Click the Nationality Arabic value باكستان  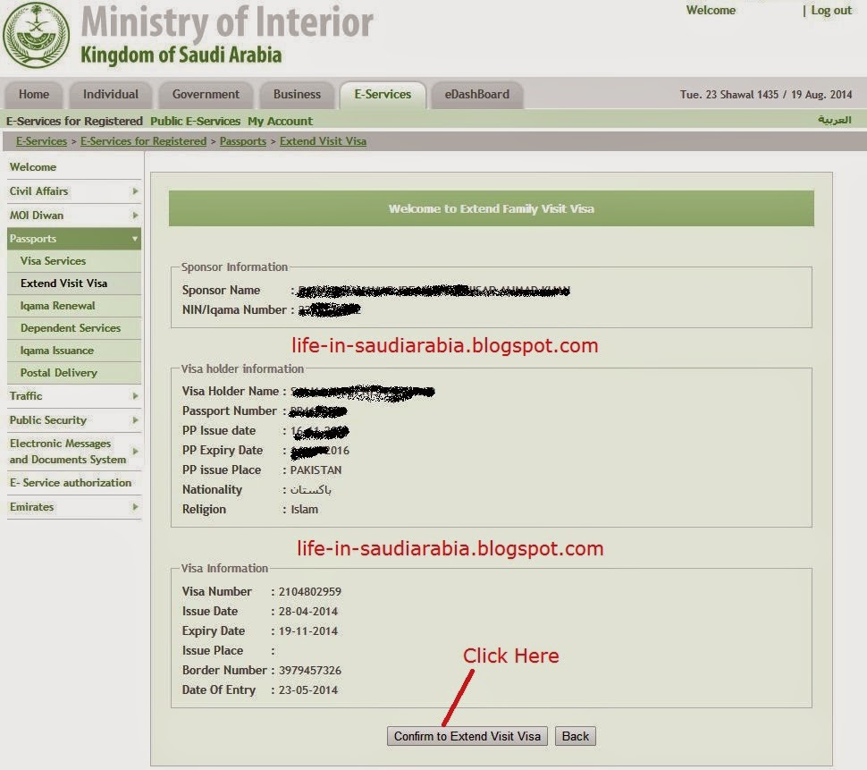(310, 489)
